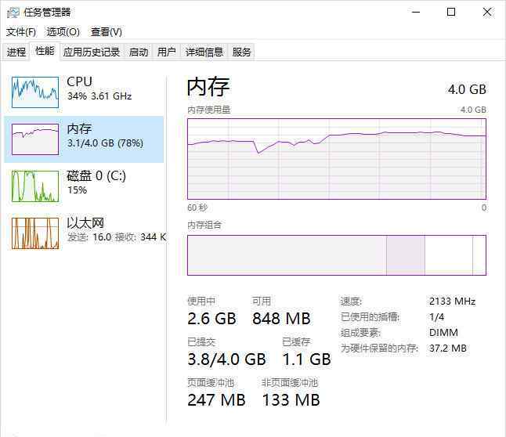The image size is (506, 437).
Task: Maximize the Task Manager window
Action: (x=451, y=13)
